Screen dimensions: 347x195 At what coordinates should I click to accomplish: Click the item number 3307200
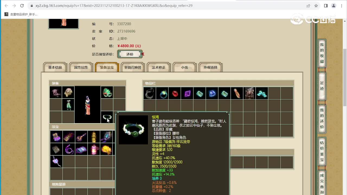tap(124, 24)
